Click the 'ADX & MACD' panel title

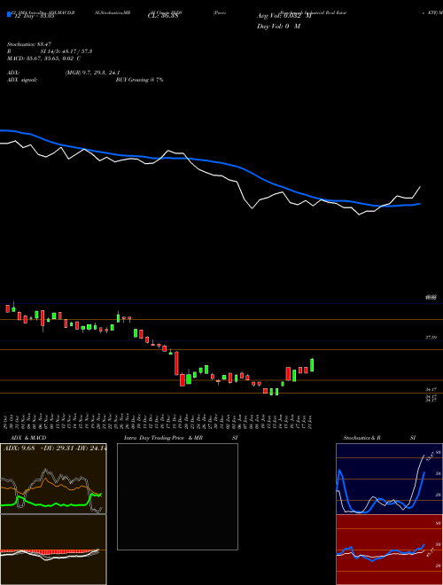tap(28, 438)
